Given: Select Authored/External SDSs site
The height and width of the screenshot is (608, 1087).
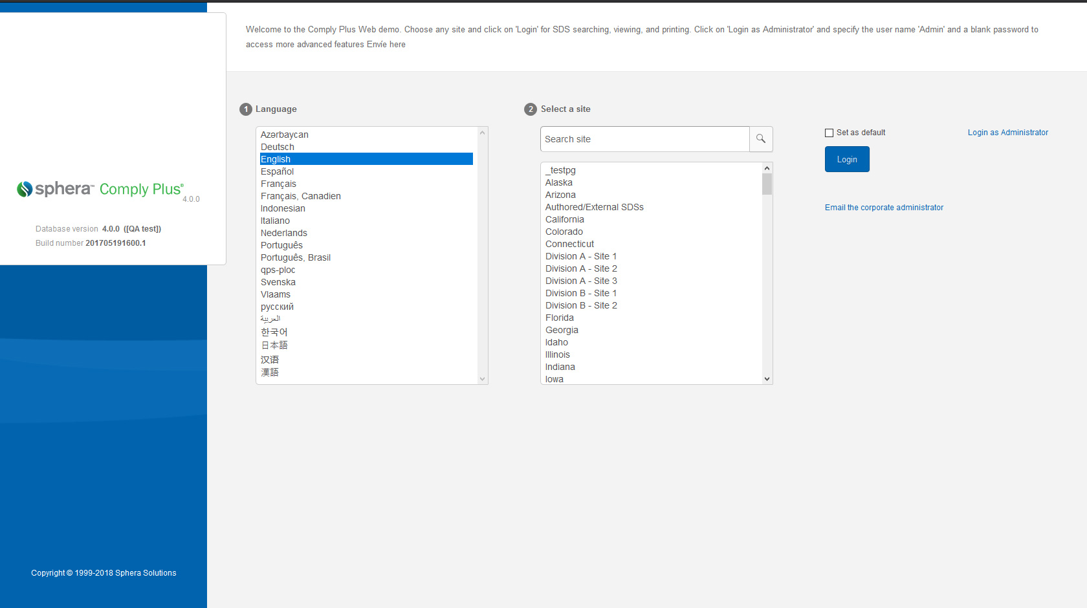Looking at the screenshot, I should tap(652, 207).
